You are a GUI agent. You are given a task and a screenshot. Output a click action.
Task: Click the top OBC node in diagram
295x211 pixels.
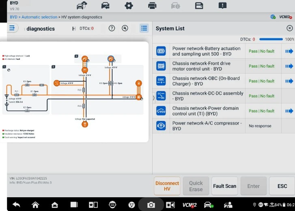(x=85, y=70)
